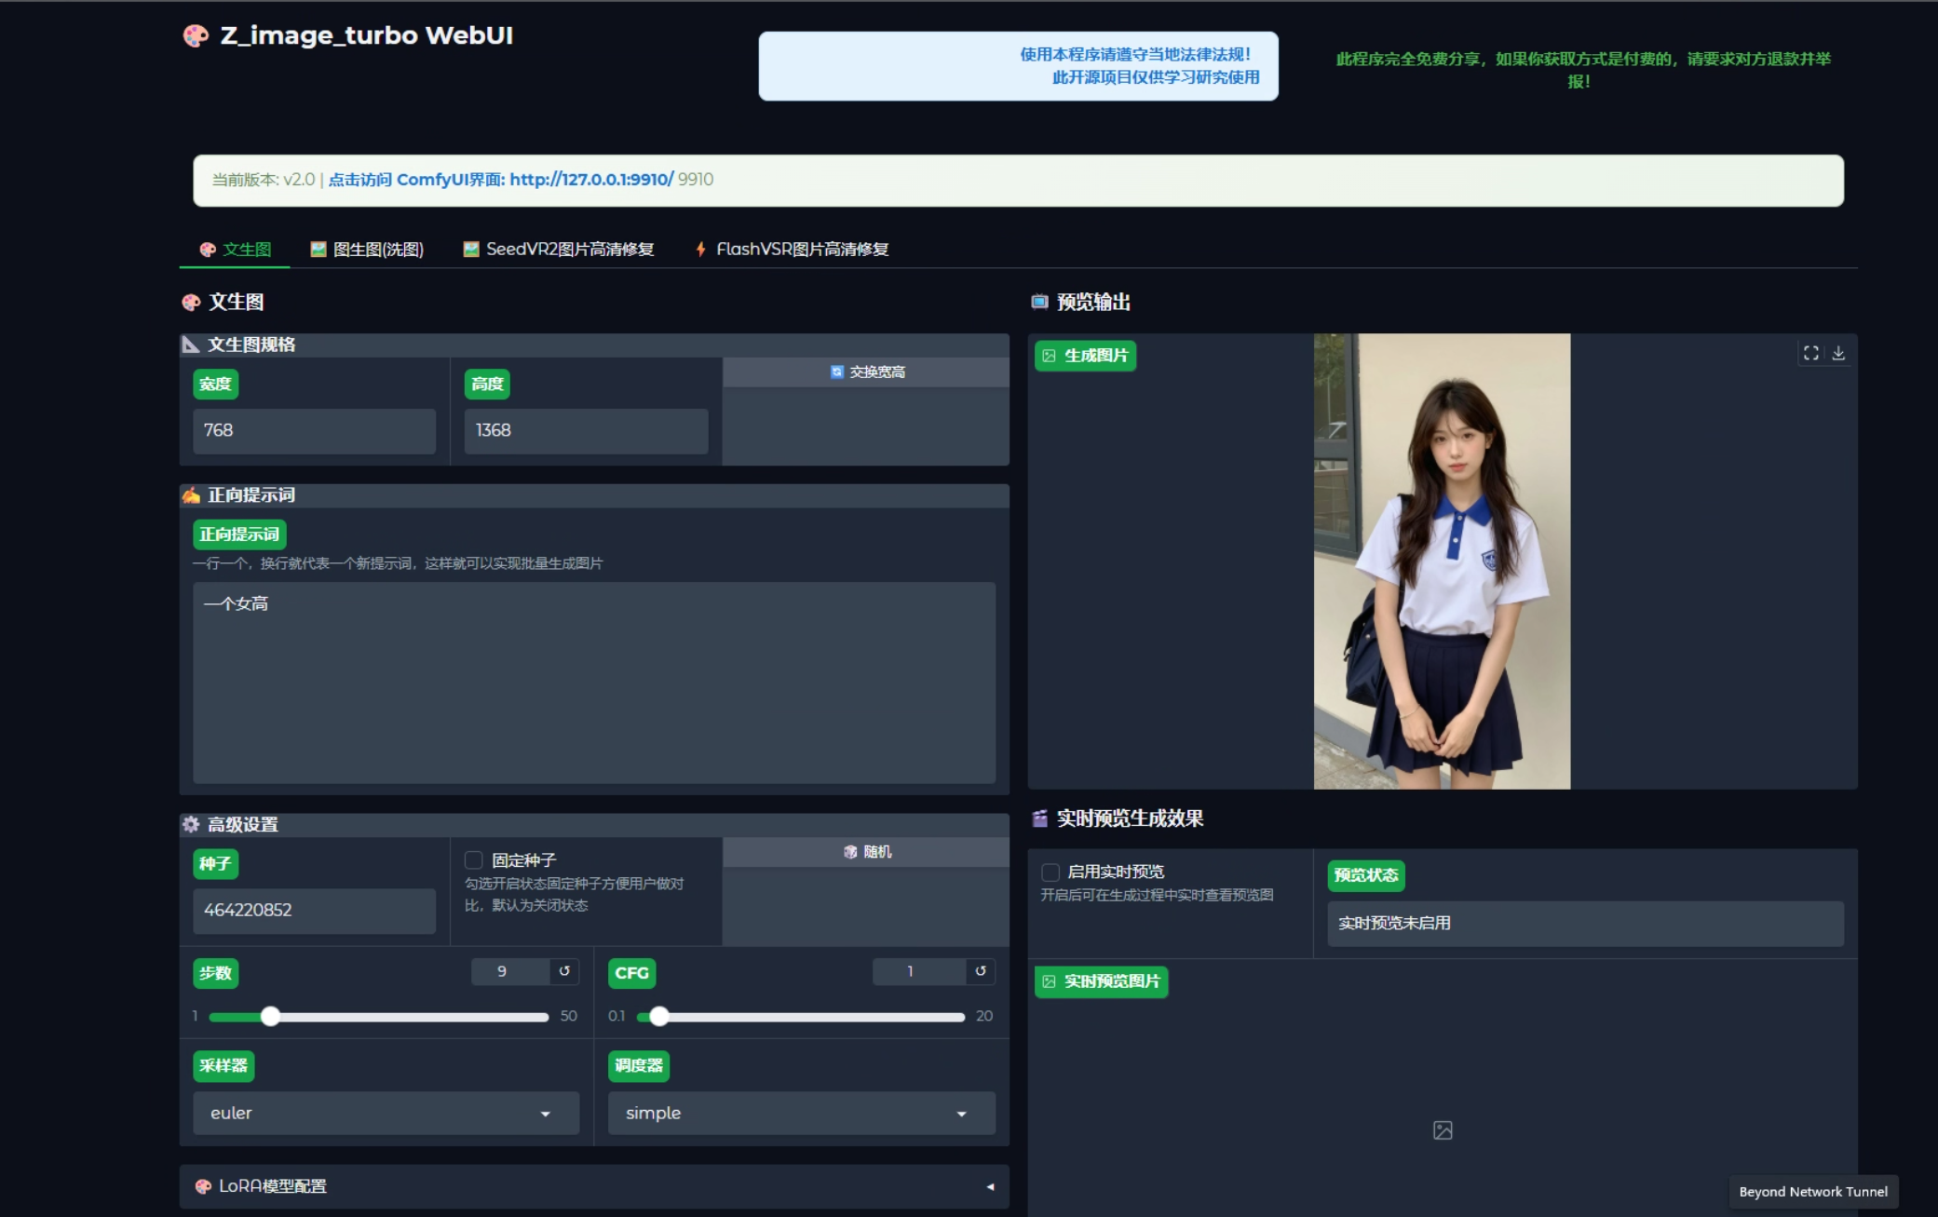Click the 正向提示词 prompt text area
The height and width of the screenshot is (1217, 1938).
(x=593, y=683)
